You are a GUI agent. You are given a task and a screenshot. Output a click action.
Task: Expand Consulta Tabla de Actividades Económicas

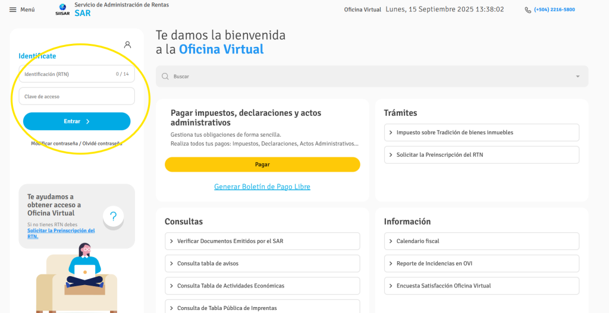262,286
